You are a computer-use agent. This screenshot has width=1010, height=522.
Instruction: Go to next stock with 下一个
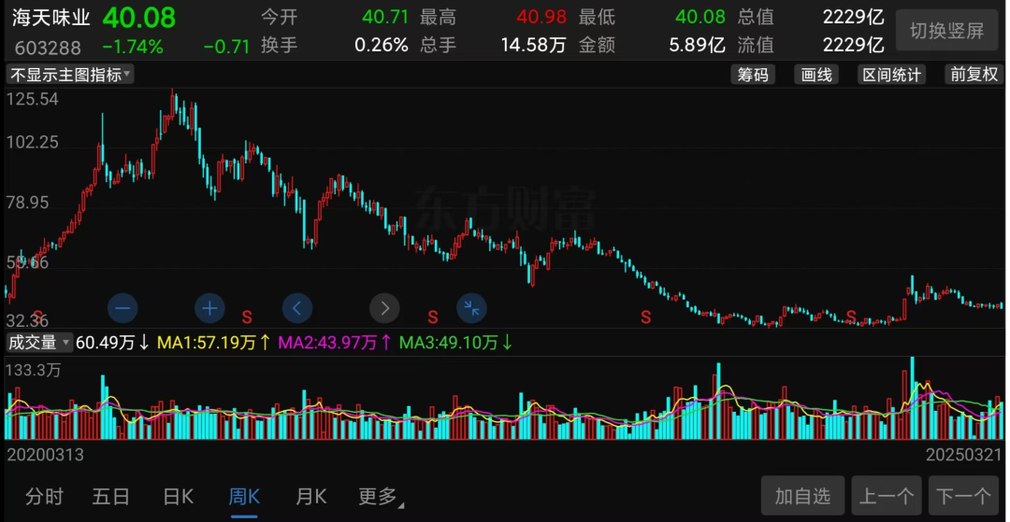tap(963, 496)
